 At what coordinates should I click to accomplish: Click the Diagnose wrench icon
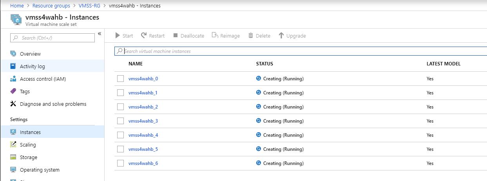[x=13, y=104]
